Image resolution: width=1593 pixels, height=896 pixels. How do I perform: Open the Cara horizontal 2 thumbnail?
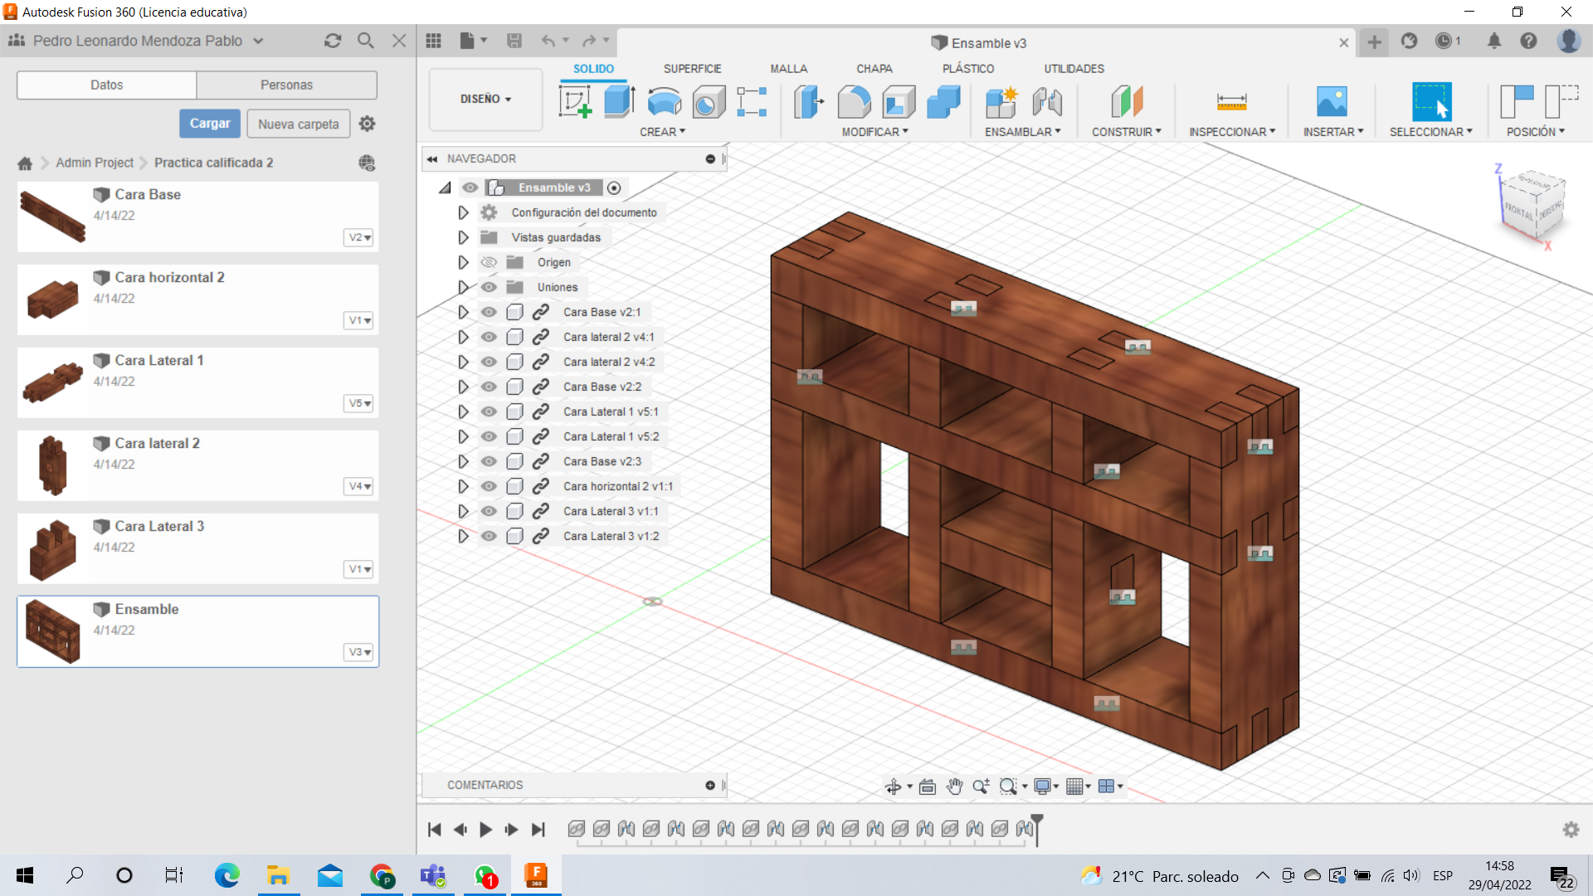52,299
